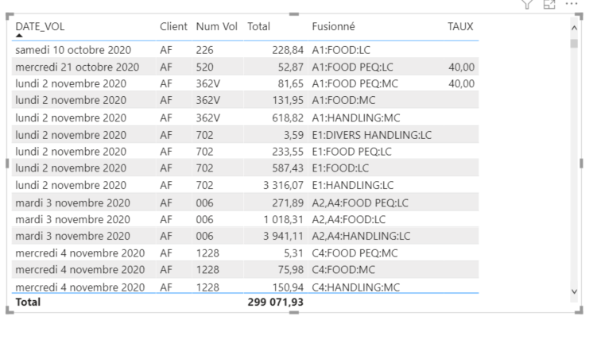The image size is (597, 343).
Task: Select cell A2,A4:FOOD:LC
Action: pos(349,220)
